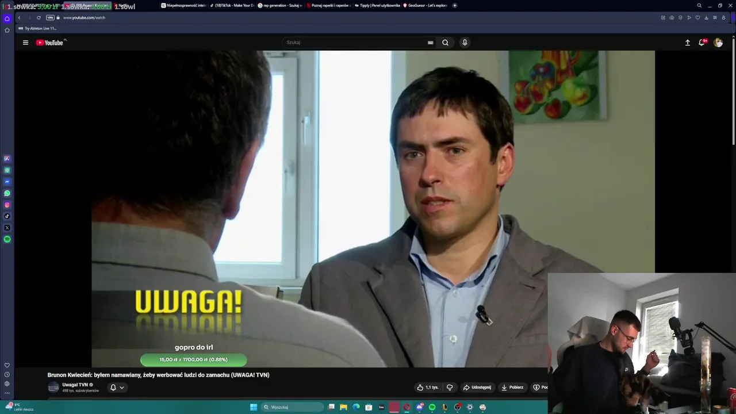Image resolution: width=736 pixels, height=414 pixels.
Task: Click the browser toolbar snapshot camera icon
Action: pyautogui.click(x=672, y=18)
